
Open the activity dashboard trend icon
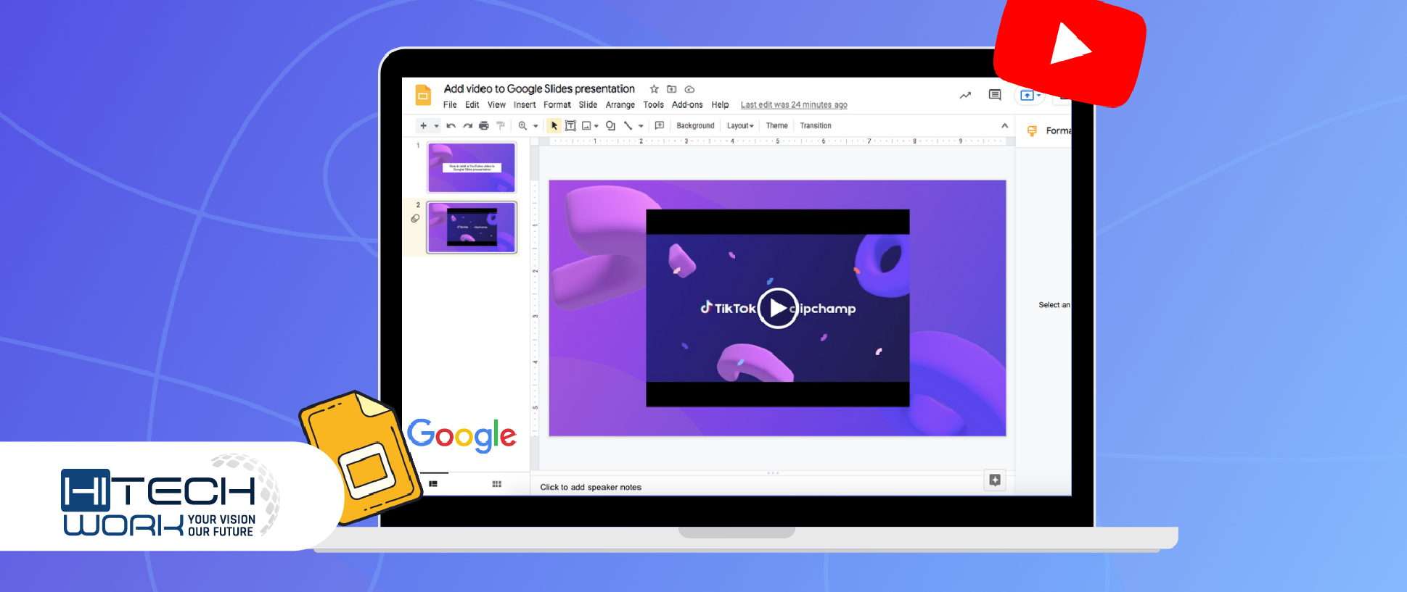click(x=965, y=95)
